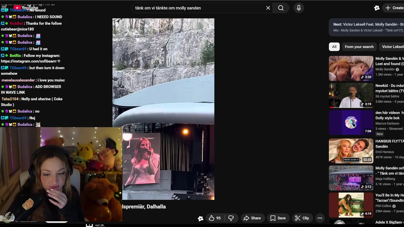Open the Create menu
The height and width of the screenshot is (227, 404).
394,8
